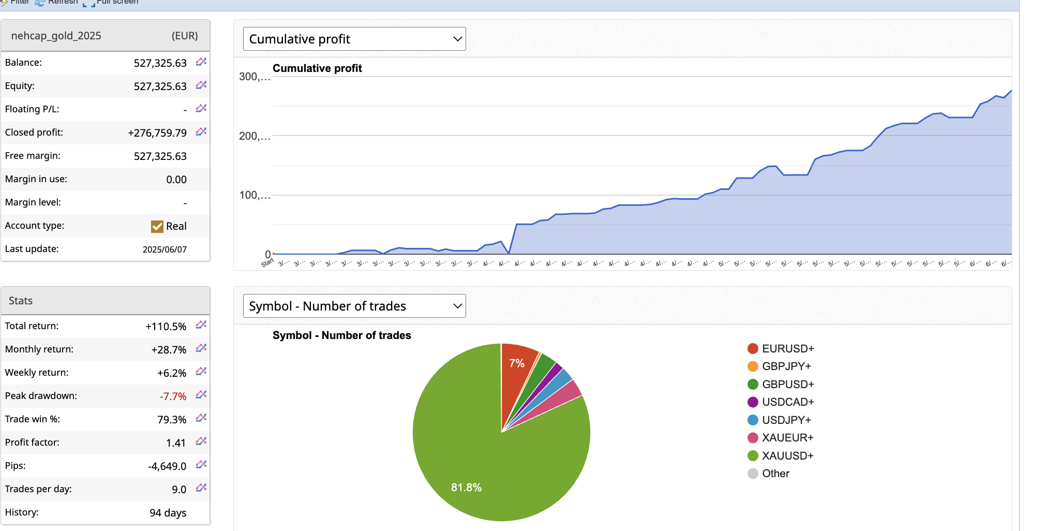This screenshot has height=531, width=1046.
Task: Expand the Symbol - Number of trades dropdown
Action: [x=354, y=306]
